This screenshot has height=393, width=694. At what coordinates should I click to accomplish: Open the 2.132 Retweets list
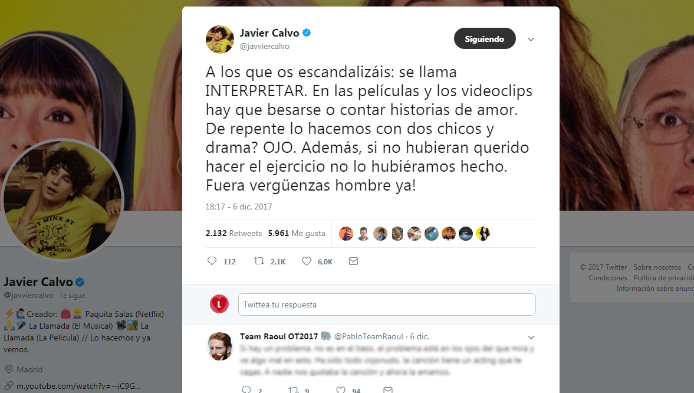click(x=233, y=233)
